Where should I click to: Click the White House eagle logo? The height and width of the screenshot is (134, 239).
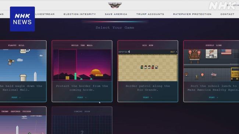click(x=115, y=5)
